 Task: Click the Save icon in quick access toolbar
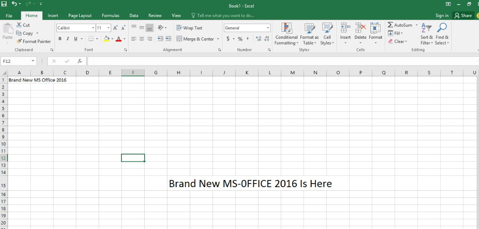click(x=4, y=4)
